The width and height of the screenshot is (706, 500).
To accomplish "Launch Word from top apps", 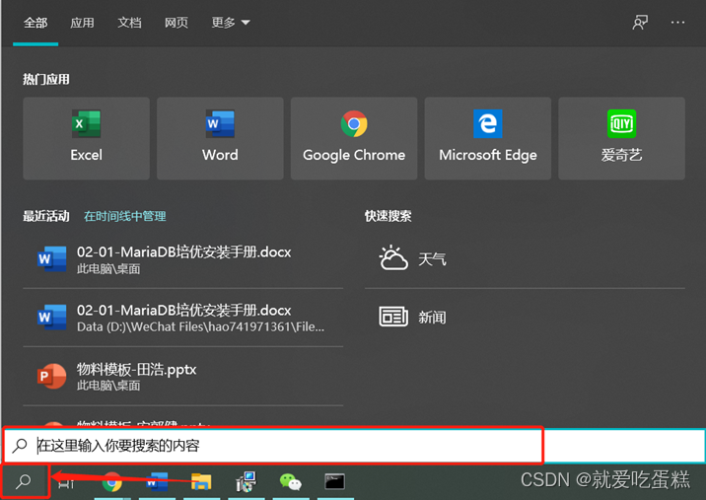I will tap(220, 138).
